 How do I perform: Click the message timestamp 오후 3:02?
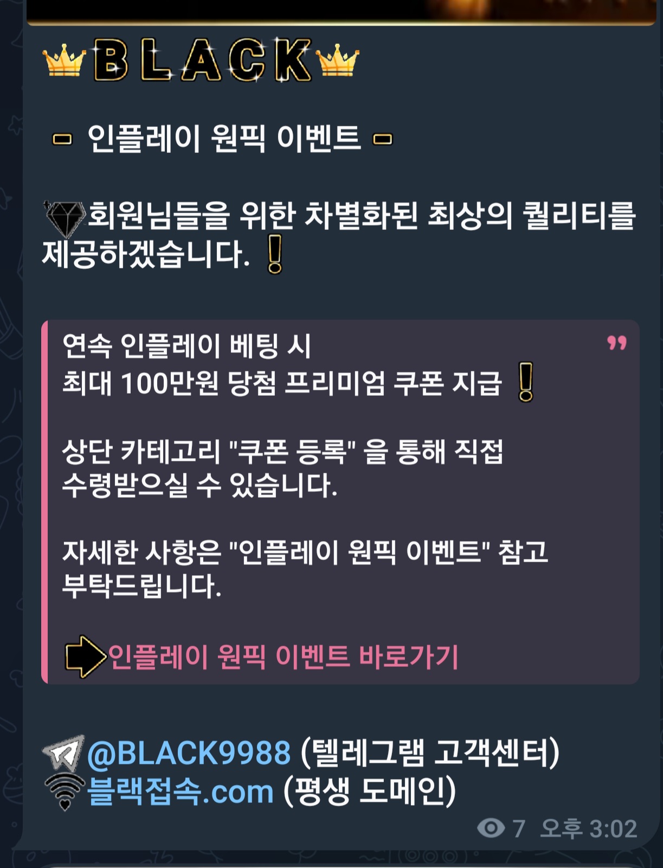(589, 828)
